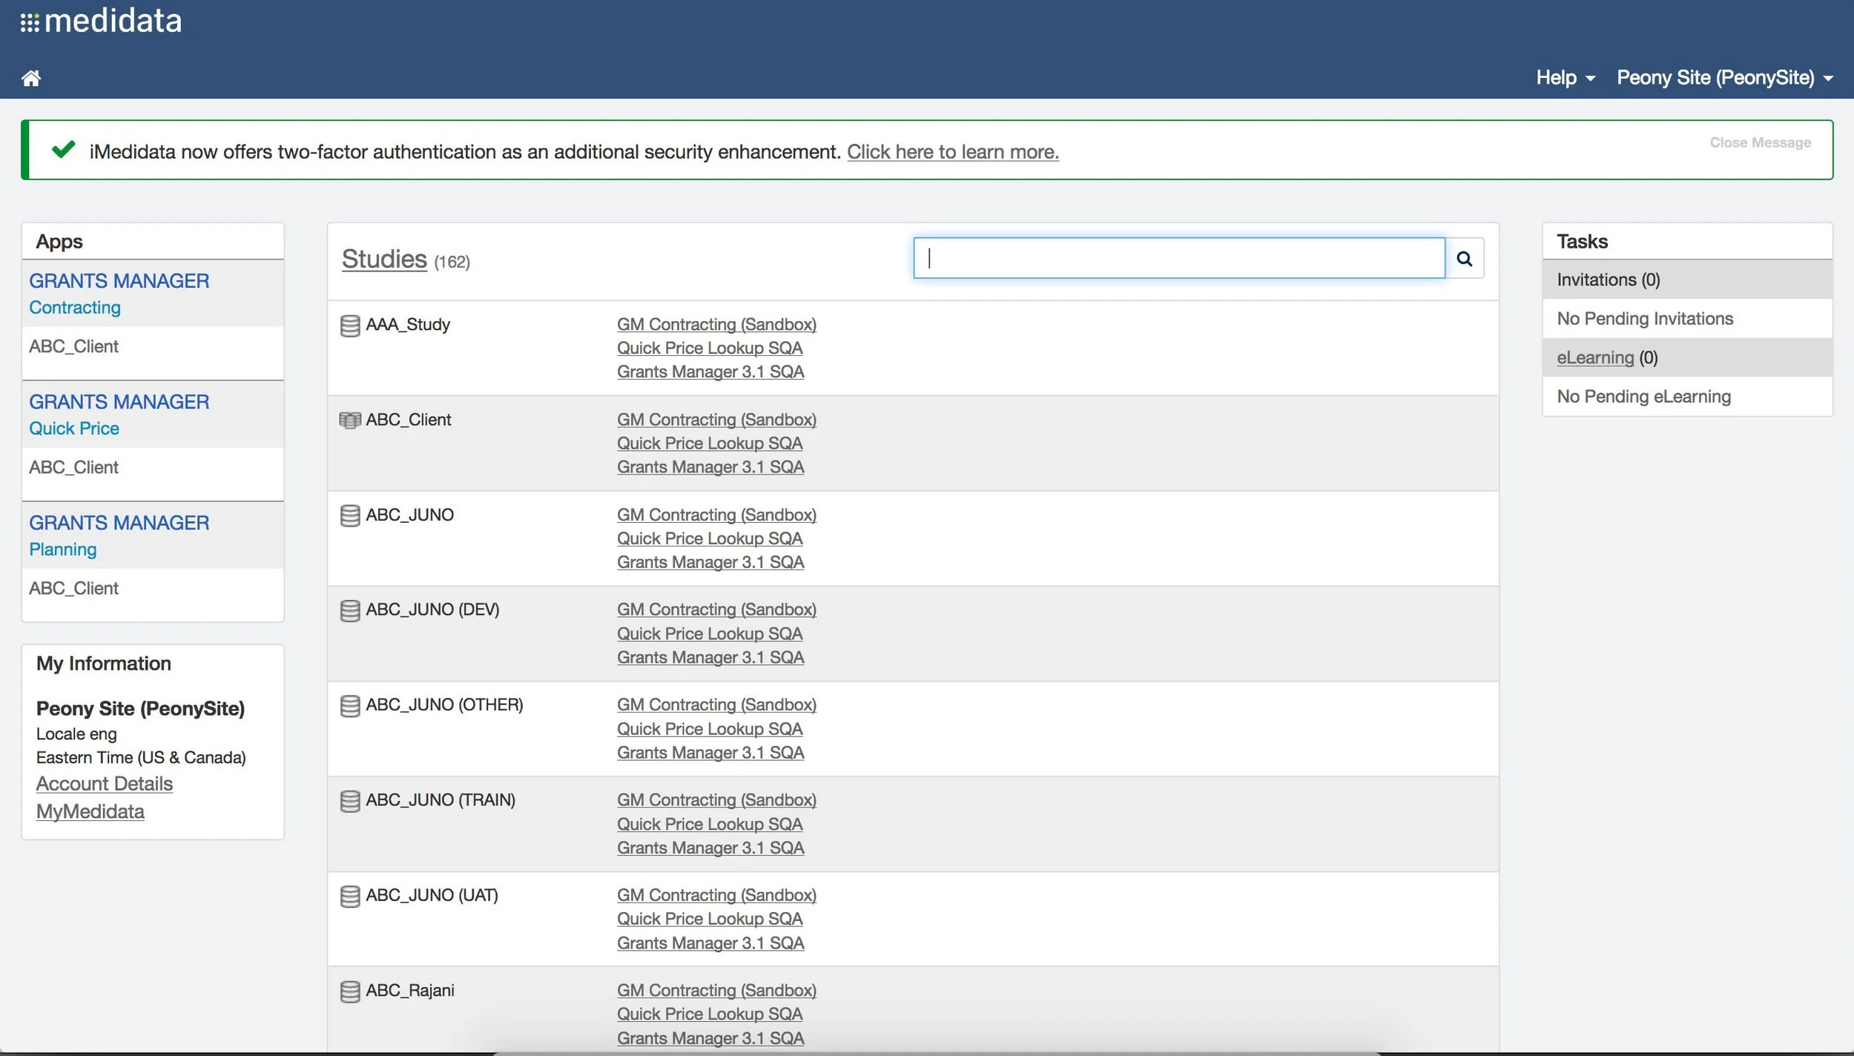
Task: Expand the Help dropdown menu
Action: pyautogui.click(x=1565, y=78)
